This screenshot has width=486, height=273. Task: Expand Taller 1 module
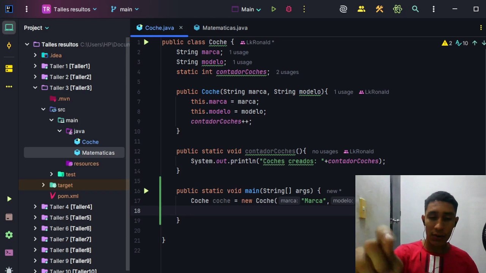coord(35,66)
